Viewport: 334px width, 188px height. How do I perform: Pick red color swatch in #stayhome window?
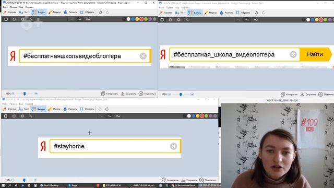click(202, 116)
